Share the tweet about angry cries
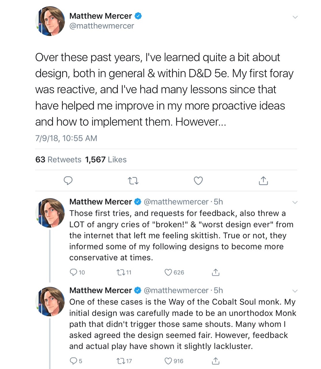Viewport: 321px width, 369px height. 216,272
